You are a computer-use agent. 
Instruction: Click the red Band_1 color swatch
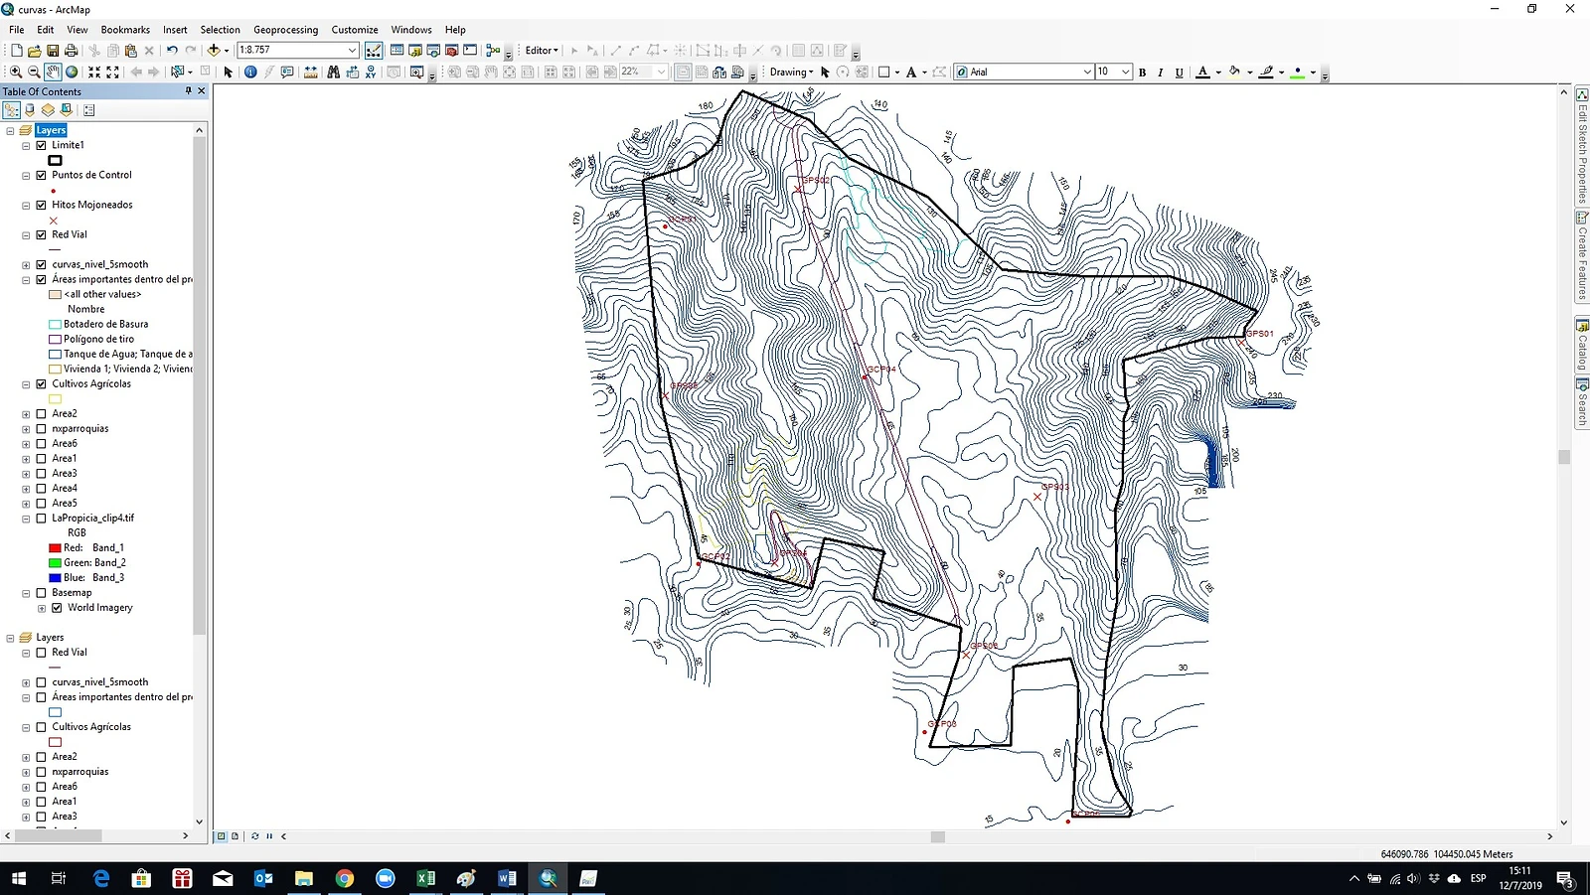[56, 547]
